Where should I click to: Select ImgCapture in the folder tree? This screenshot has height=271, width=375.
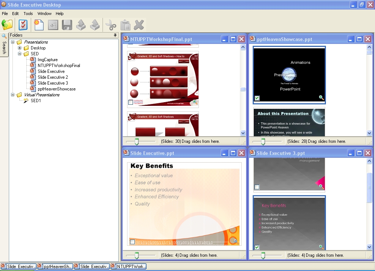click(48, 60)
